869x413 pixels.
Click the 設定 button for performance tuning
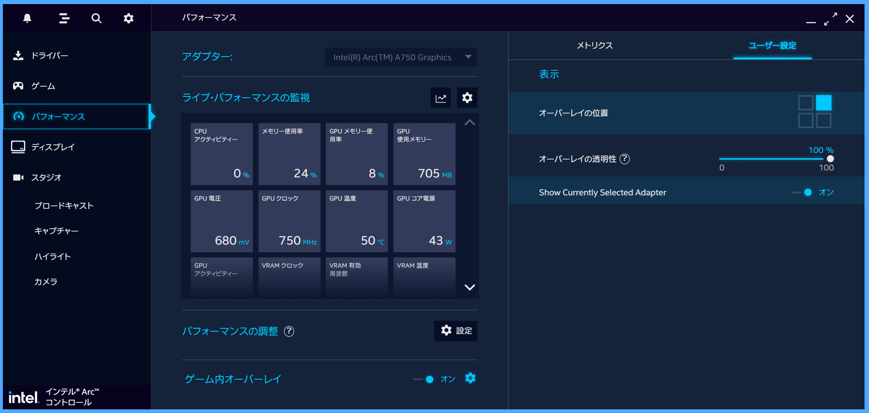coord(456,331)
